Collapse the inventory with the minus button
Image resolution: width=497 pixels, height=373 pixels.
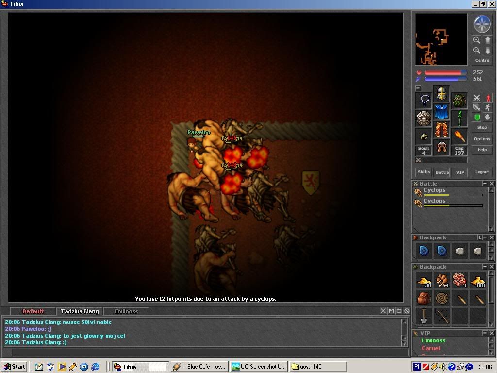[x=418, y=88]
